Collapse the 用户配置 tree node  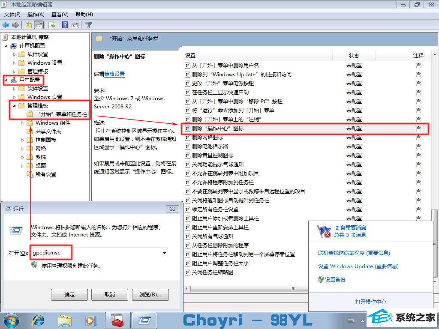tap(6, 80)
